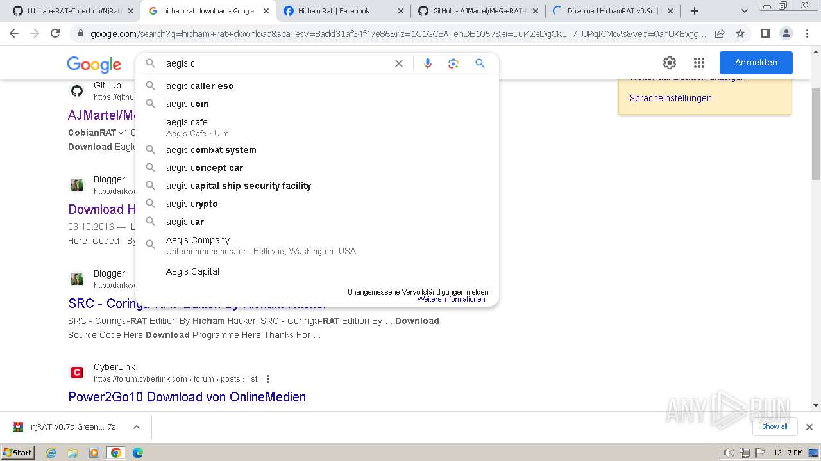Open tab search dropdown chevron
Viewport: 821px width, 461px height.
(x=744, y=11)
